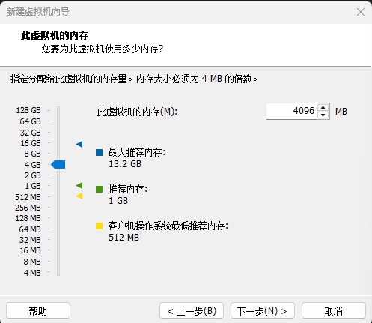Click the green legend square for 推荐内存

coord(99,189)
